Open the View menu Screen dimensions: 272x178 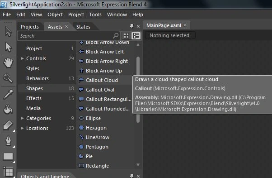(37, 14)
